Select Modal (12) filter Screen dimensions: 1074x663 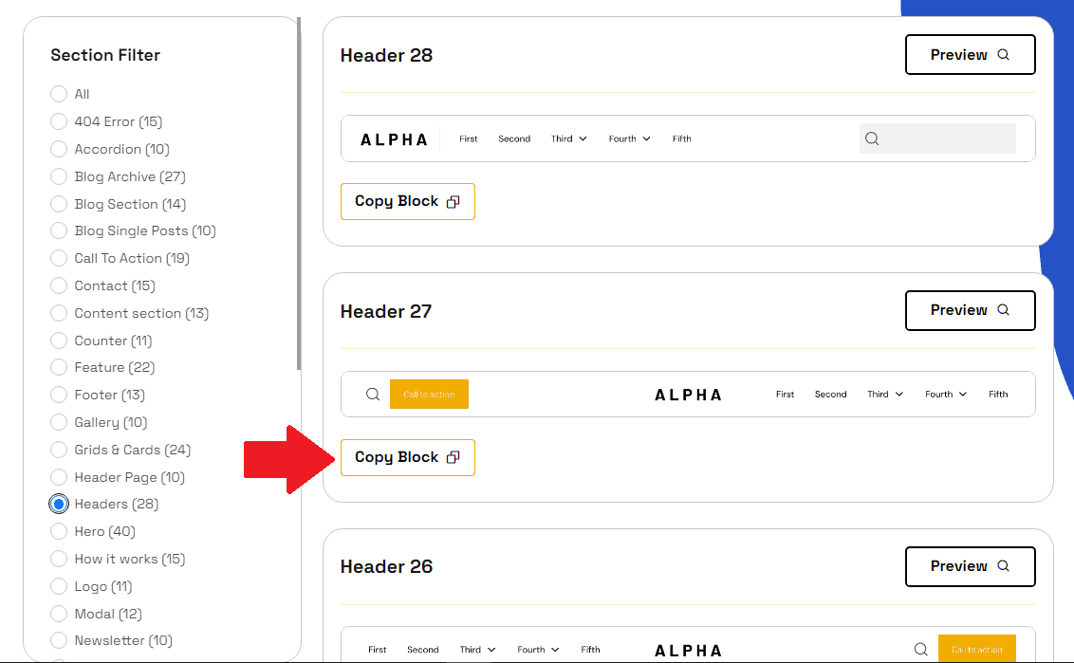59,614
